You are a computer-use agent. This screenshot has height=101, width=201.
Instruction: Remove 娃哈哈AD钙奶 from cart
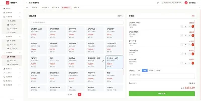pos(193,36)
